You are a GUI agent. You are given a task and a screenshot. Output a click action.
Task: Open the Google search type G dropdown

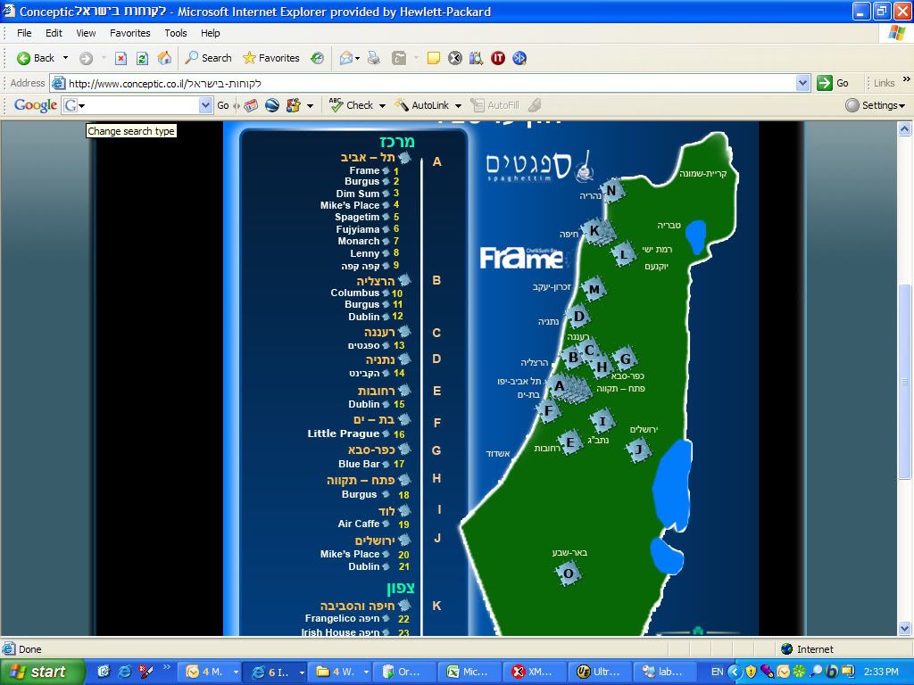[74, 105]
